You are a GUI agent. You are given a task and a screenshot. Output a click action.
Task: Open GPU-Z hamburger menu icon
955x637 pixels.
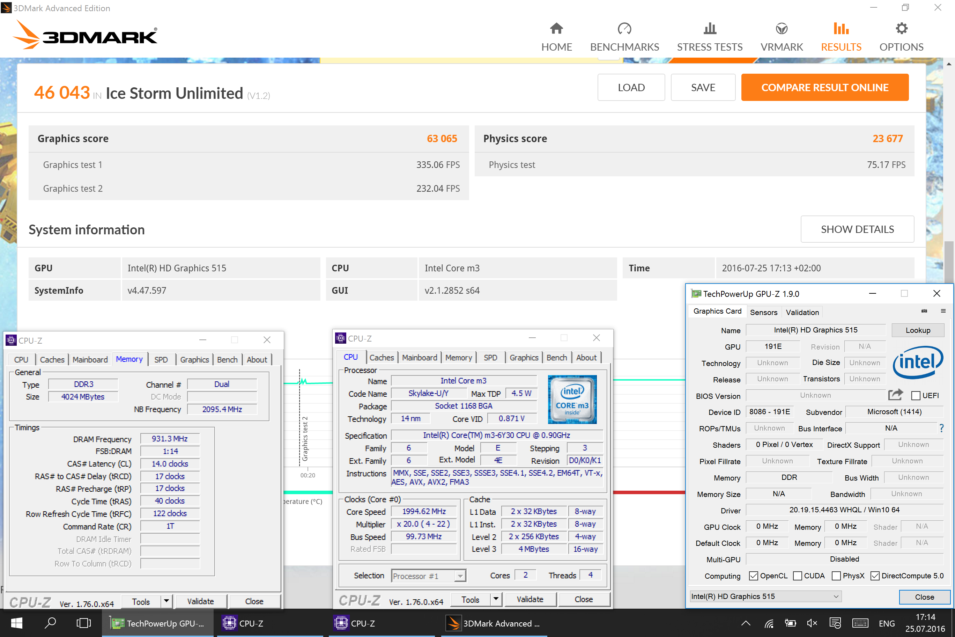click(943, 311)
